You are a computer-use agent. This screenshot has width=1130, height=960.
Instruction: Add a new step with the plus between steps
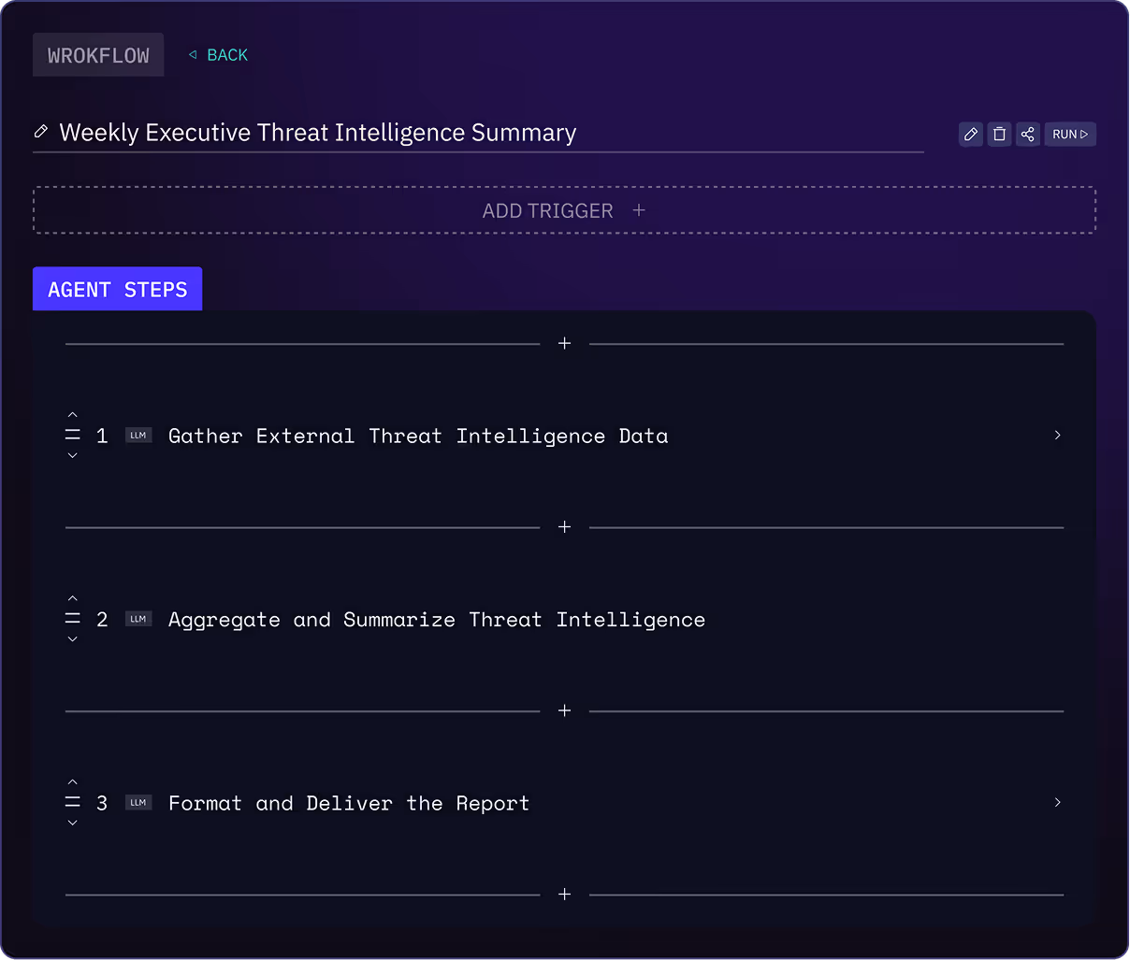point(564,526)
